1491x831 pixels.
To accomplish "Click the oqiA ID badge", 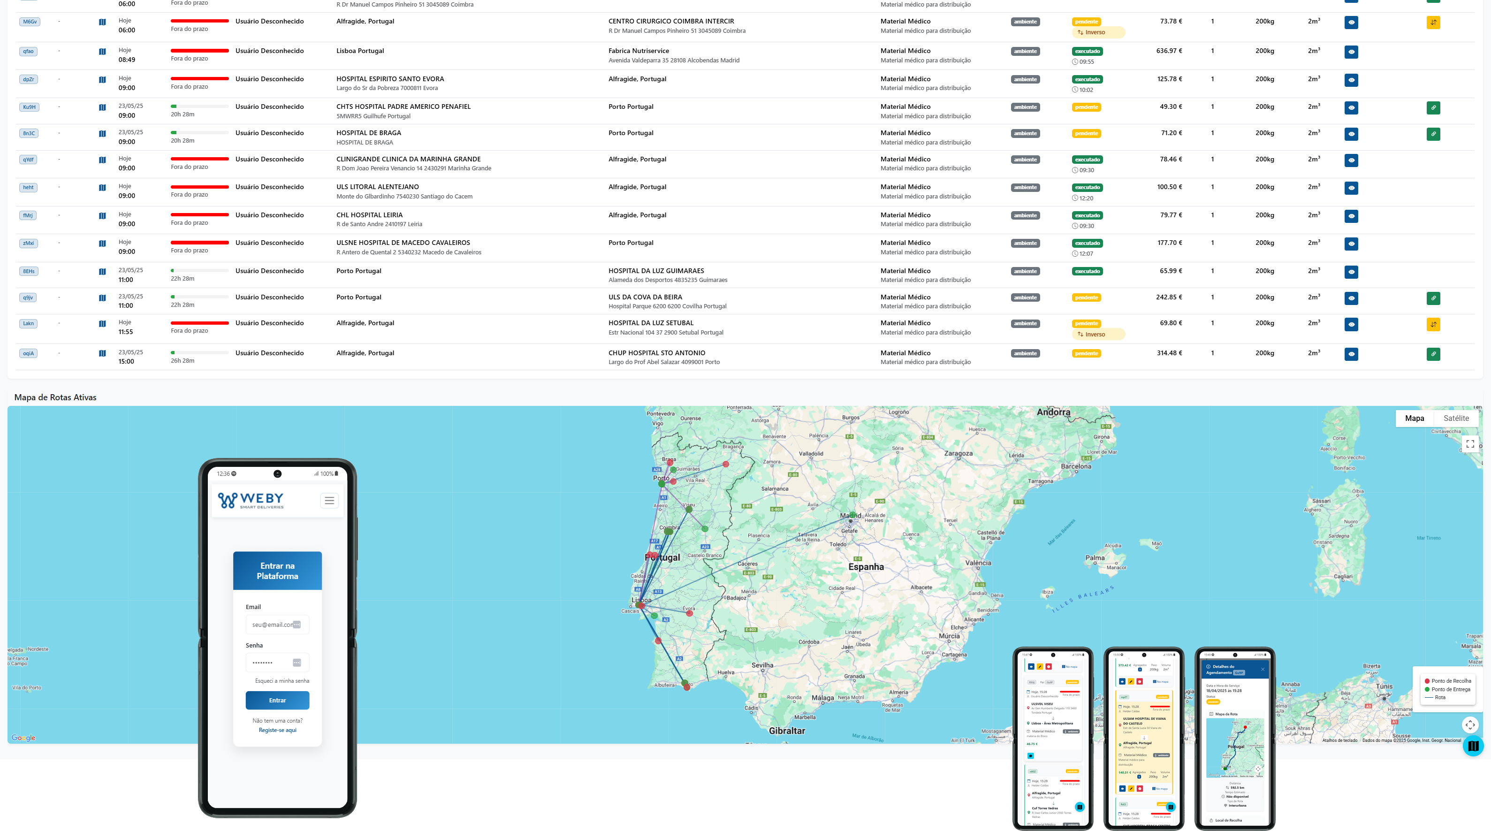I will [x=28, y=354].
